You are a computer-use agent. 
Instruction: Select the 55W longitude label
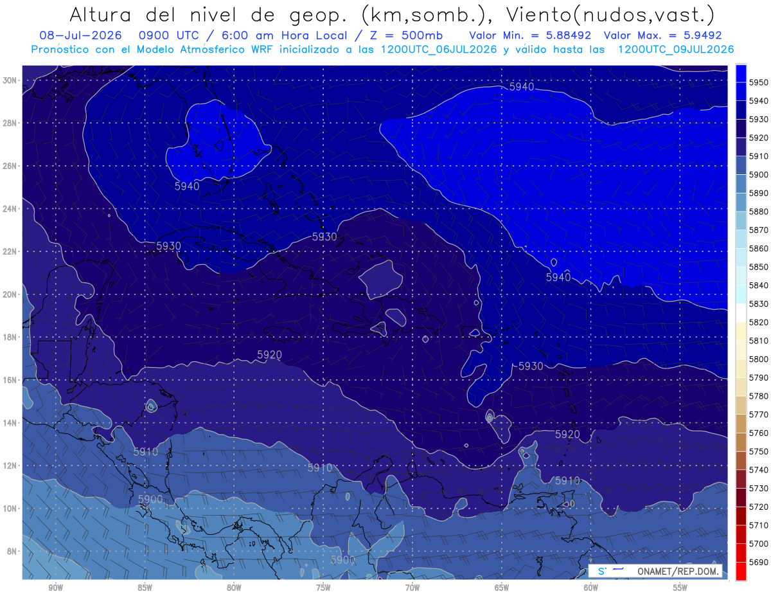680,588
